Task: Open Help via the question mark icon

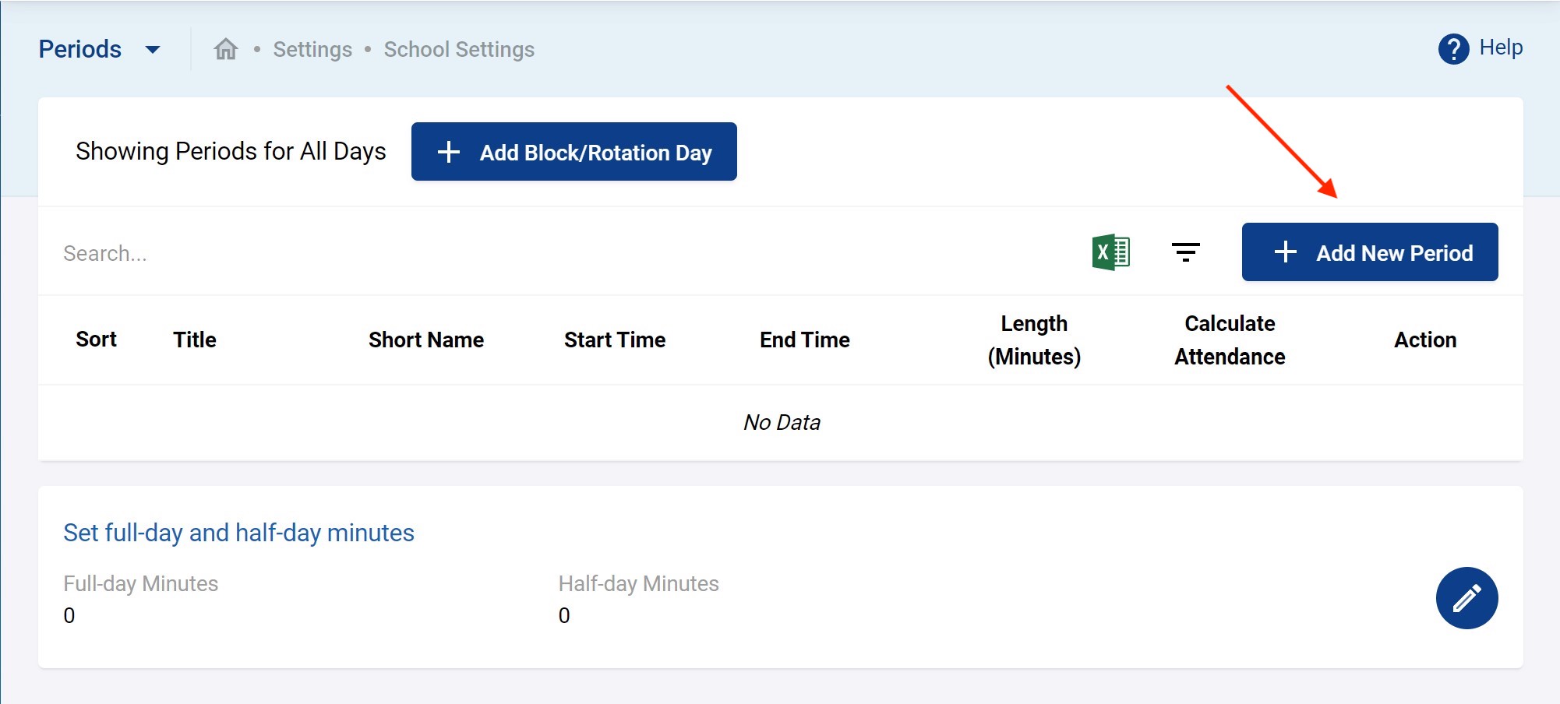Action: click(1453, 49)
